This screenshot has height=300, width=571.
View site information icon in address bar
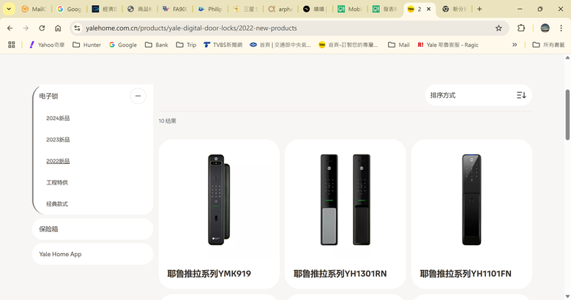click(x=77, y=28)
